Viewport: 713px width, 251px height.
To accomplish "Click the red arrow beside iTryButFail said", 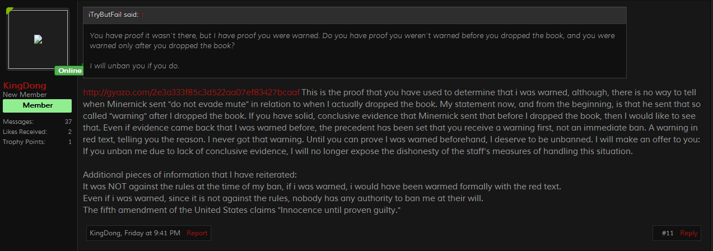I will [143, 15].
